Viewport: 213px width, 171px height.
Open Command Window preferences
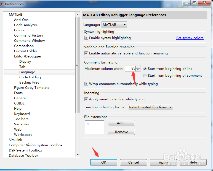click(29, 41)
